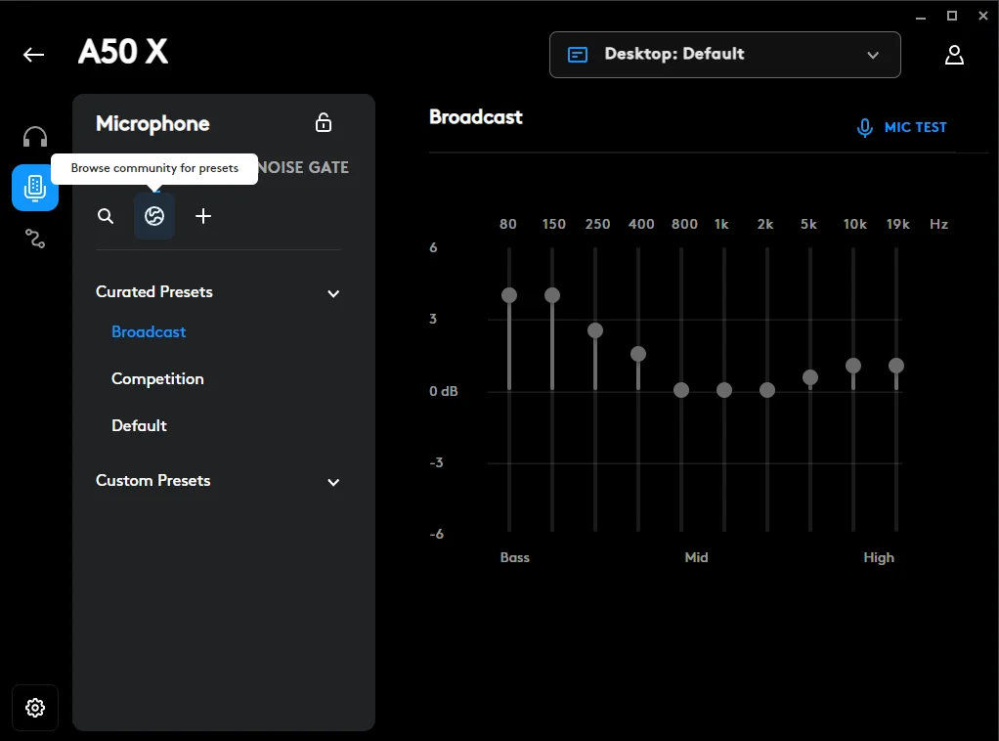Adjust the 250 Hz equalizer slider
The image size is (999, 741).
[595, 330]
